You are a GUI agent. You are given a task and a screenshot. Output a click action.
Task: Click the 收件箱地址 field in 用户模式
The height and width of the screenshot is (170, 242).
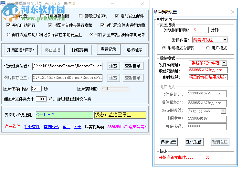pos(207,94)
